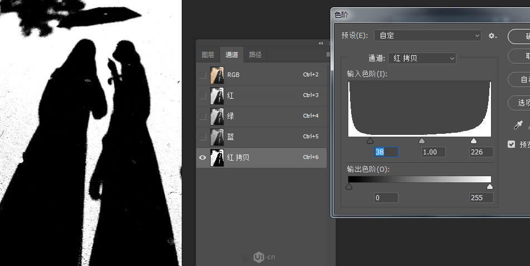Click the input white point slider
This screenshot has height=266, width=530.
474,141
